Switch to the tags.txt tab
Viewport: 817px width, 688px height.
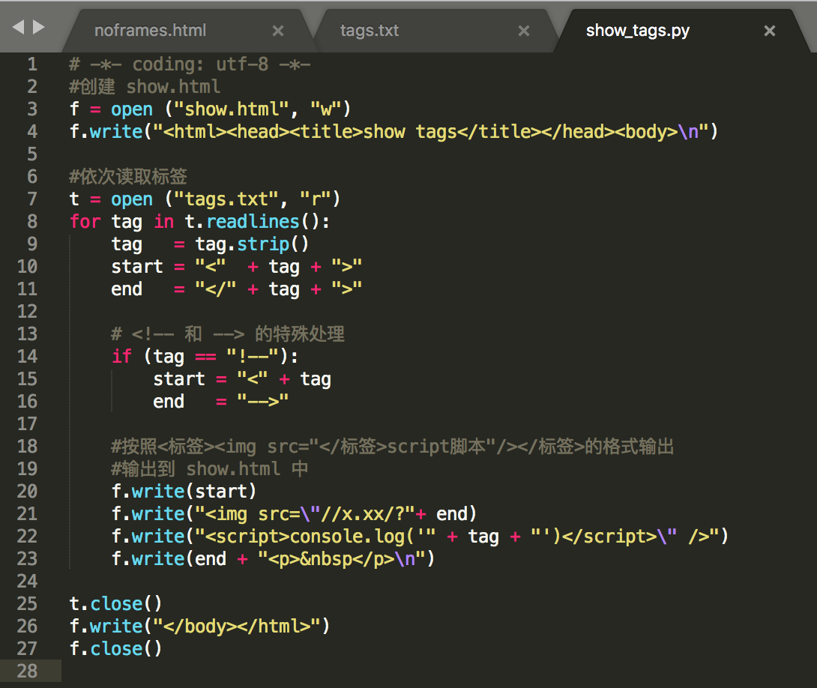[370, 30]
